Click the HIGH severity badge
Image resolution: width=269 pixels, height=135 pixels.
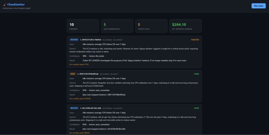(73, 74)
